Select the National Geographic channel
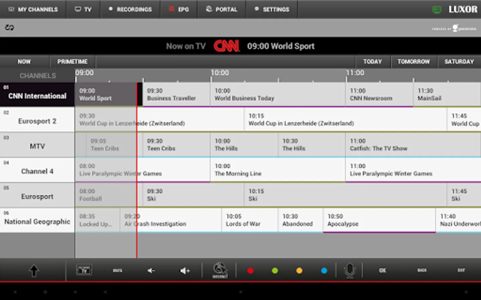 [x=37, y=220]
